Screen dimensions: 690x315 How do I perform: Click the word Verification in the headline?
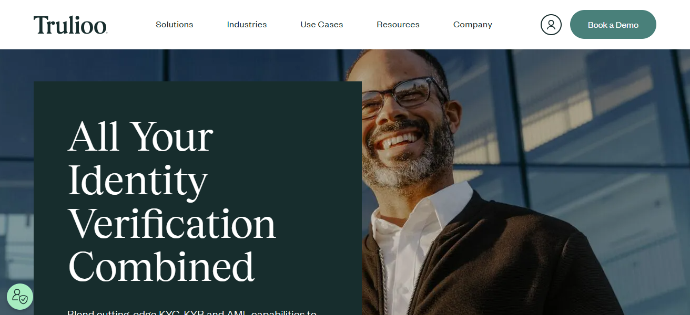pyautogui.click(x=172, y=223)
